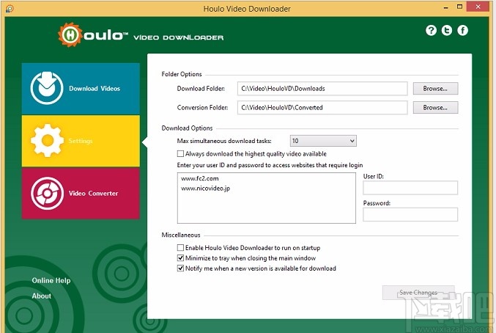The height and width of the screenshot is (333, 496).
Task: Browse for Download Folder
Action: 435,89
